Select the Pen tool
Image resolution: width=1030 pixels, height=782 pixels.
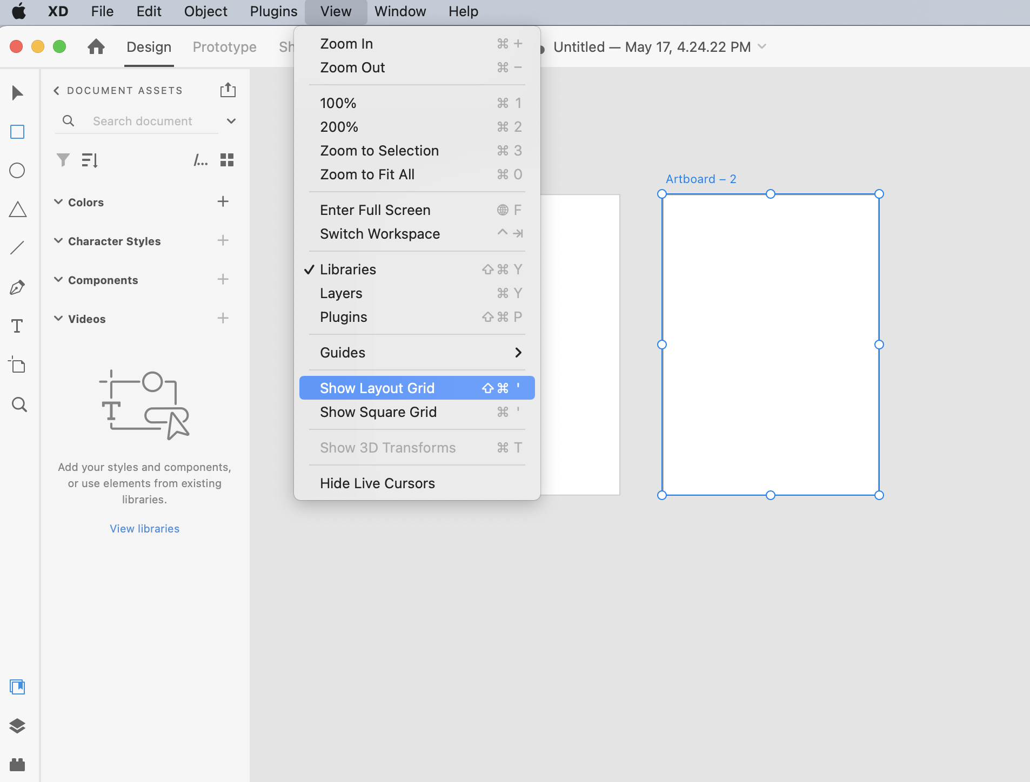(x=17, y=287)
